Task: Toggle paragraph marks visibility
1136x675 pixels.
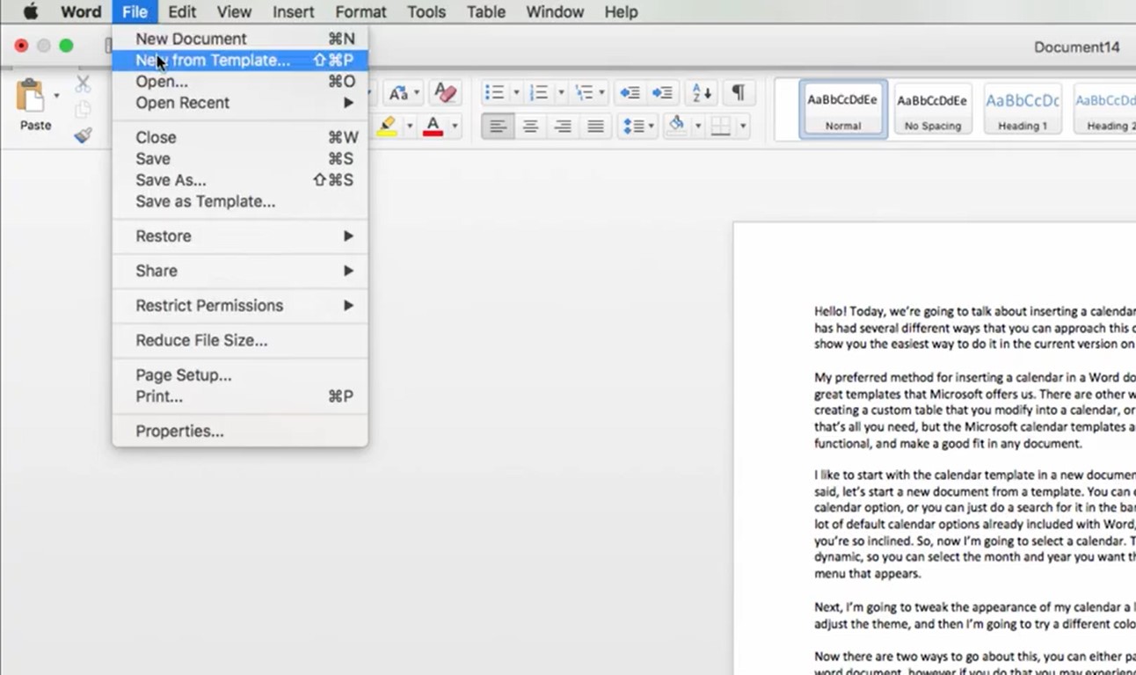Action: 740,92
